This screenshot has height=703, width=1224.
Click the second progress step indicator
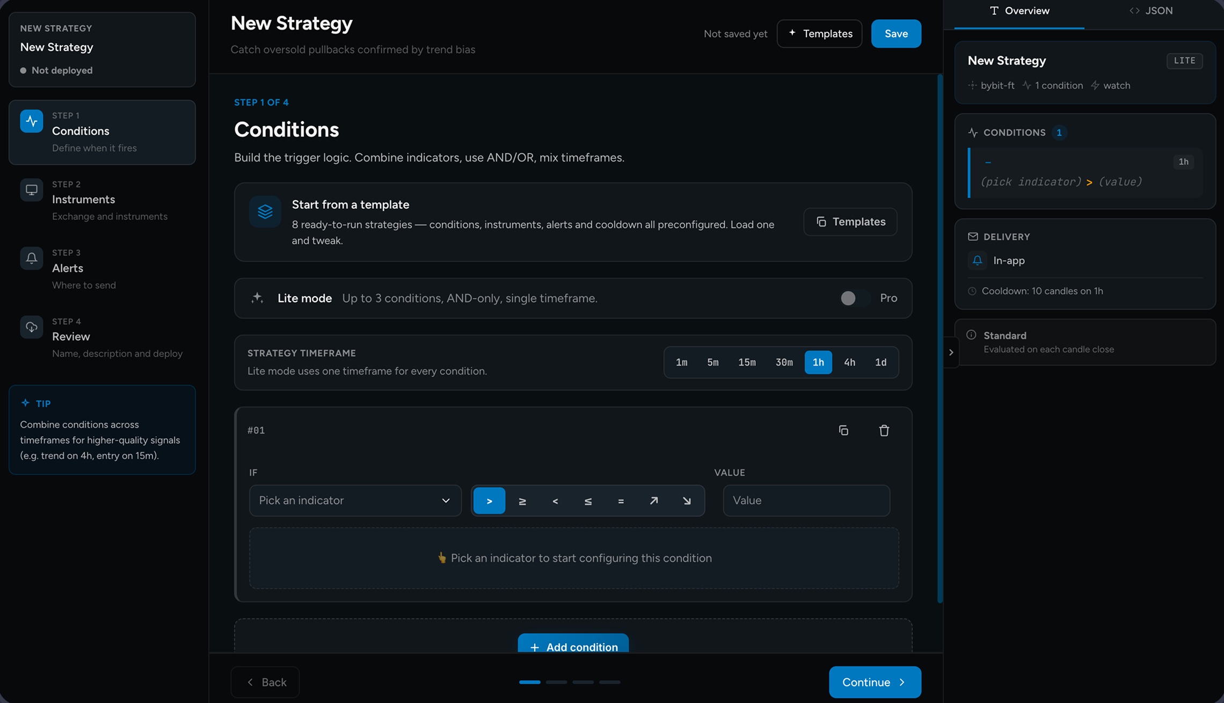556,682
